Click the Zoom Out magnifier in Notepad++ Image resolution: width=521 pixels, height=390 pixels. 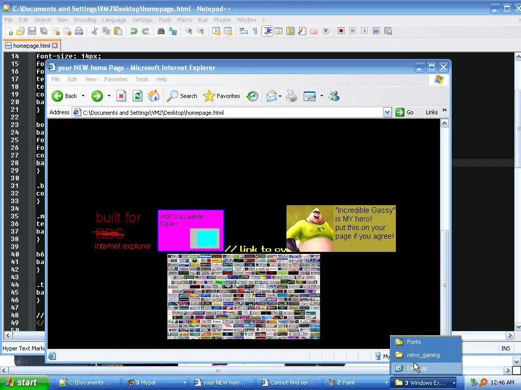tap(200, 31)
